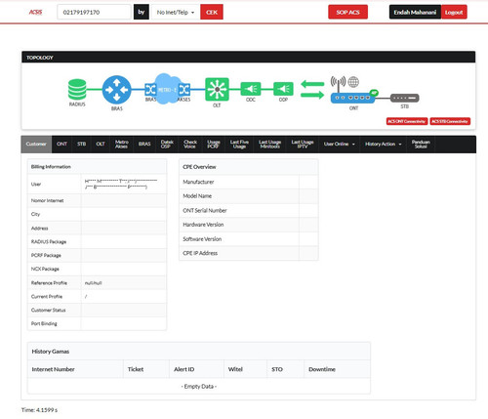The width and height of the screenshot is (488, 419).
Task: Click the AKSES switch icon beside cloud
Action: [x=184, y=89]
